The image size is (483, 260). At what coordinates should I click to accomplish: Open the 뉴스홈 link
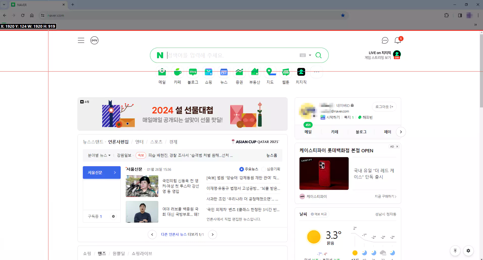(272, 155)
